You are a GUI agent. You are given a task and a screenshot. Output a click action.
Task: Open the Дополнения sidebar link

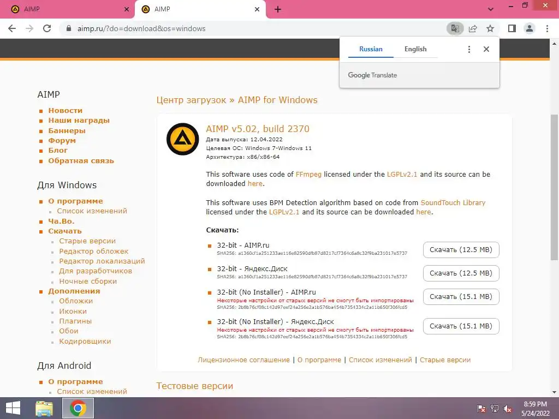tap(74, 291)
